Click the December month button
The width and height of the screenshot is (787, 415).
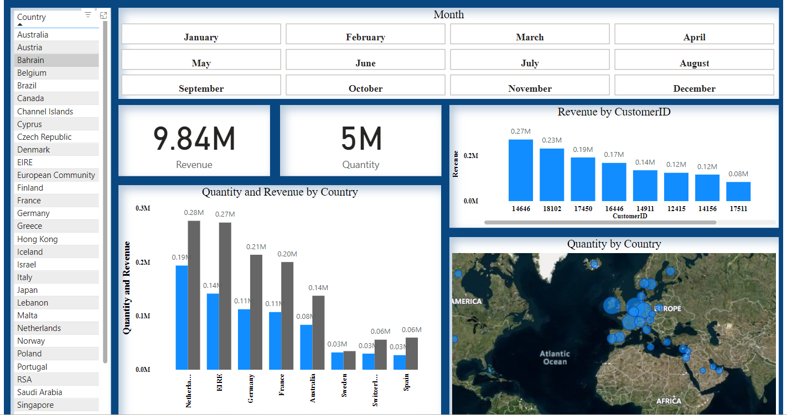tap(694, 85)
